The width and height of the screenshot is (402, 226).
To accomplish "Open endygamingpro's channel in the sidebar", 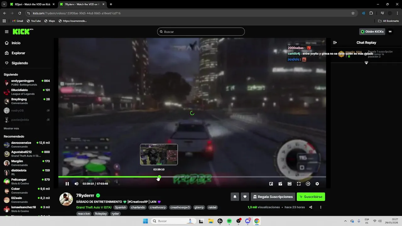I will click(x=27, y=83).
